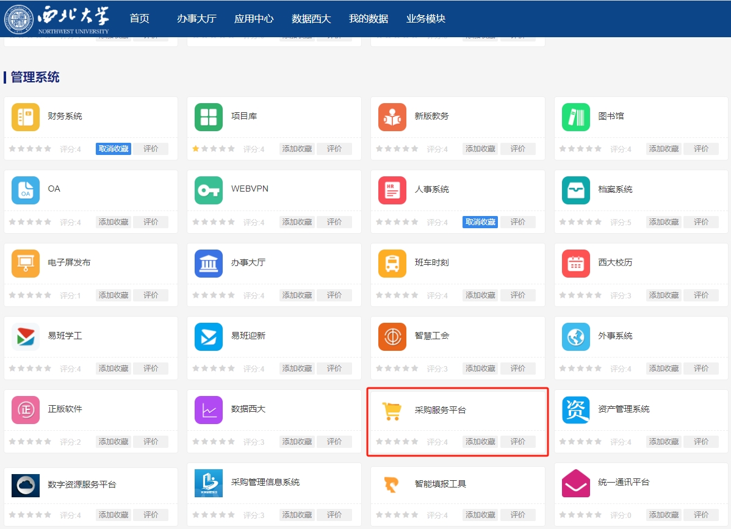The width and height of the screenshot is (731, 529).
Task: Toggle 取消收藏 for 财务系统
Action: 113,149
